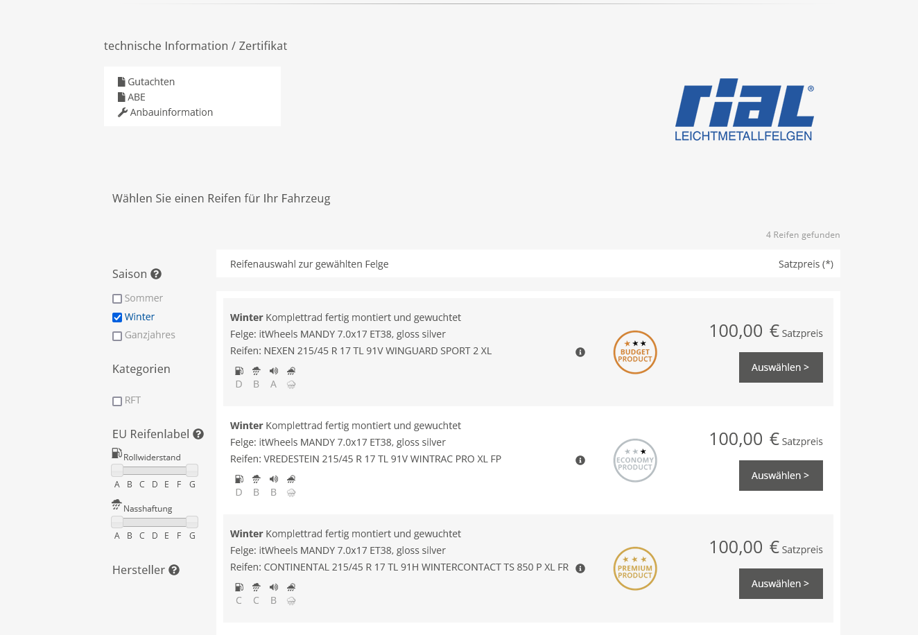Screen dimensions: 918x635
Task: Click the CONTINENTAL snow grip icon
Action: [291, 587]
